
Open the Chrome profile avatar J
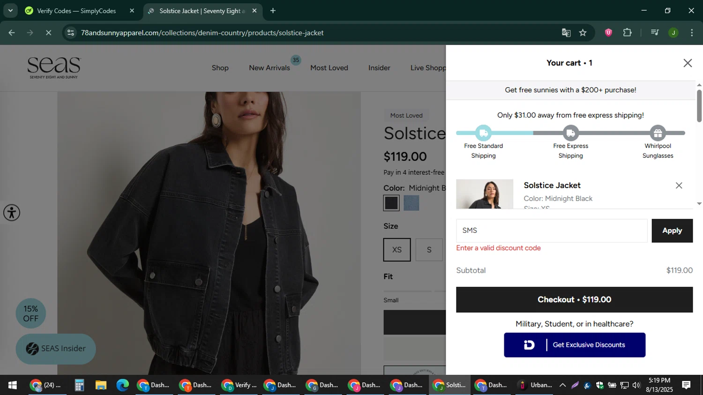coord(673,32)
